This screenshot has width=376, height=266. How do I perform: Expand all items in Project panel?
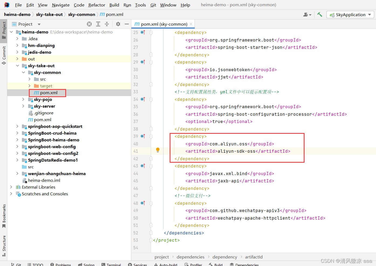click(98, 24)
